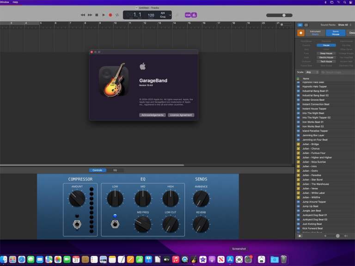Screen dimensions: 355x266
Task: Select the Deep House genre filter
Action: [326, 53]
